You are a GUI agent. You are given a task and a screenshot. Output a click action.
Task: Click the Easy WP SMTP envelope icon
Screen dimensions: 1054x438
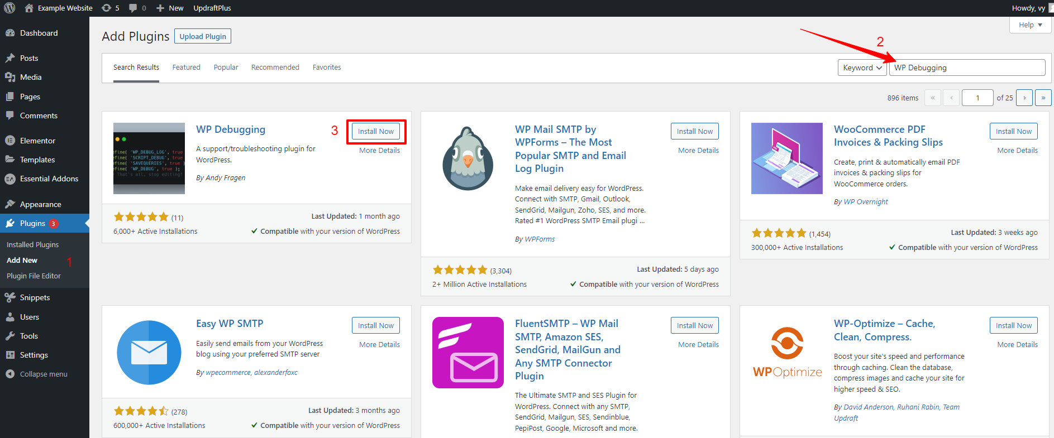pos(149,353)
